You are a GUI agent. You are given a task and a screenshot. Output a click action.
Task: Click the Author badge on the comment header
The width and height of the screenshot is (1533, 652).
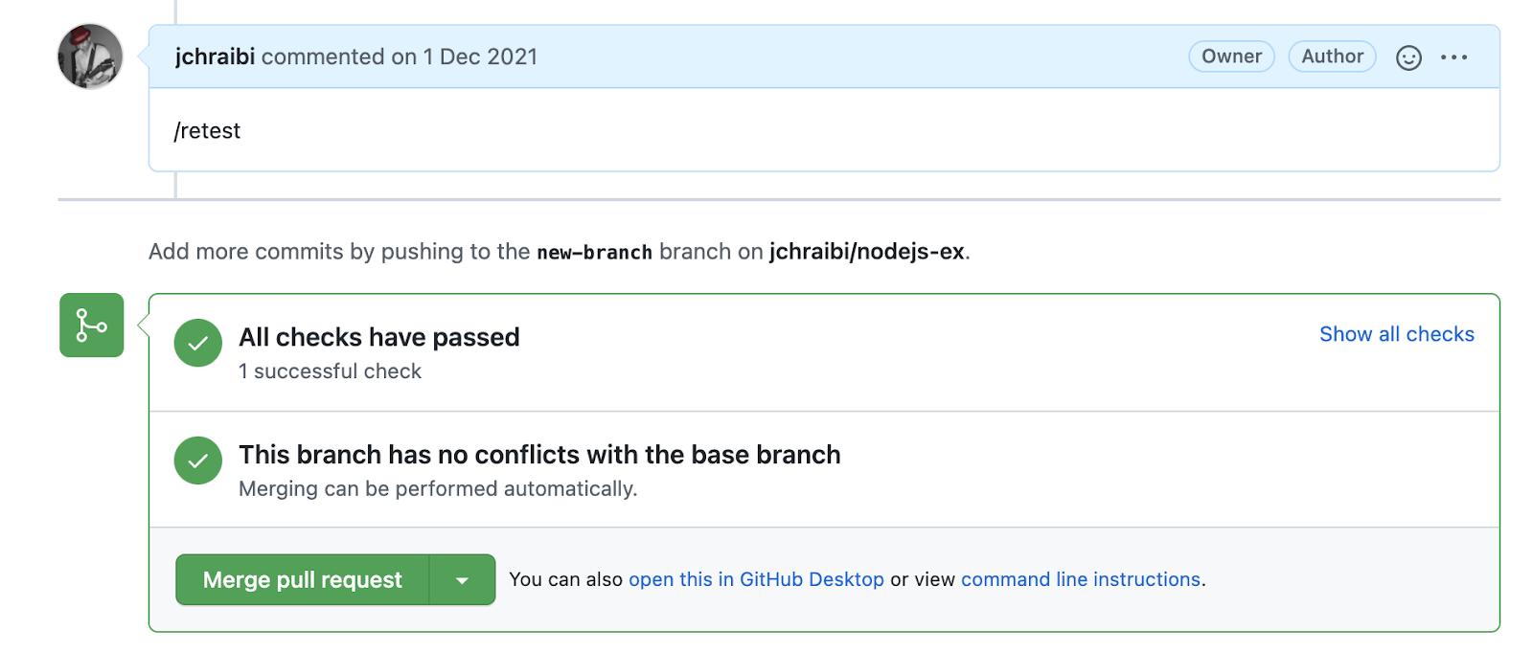click(1332, 56)
